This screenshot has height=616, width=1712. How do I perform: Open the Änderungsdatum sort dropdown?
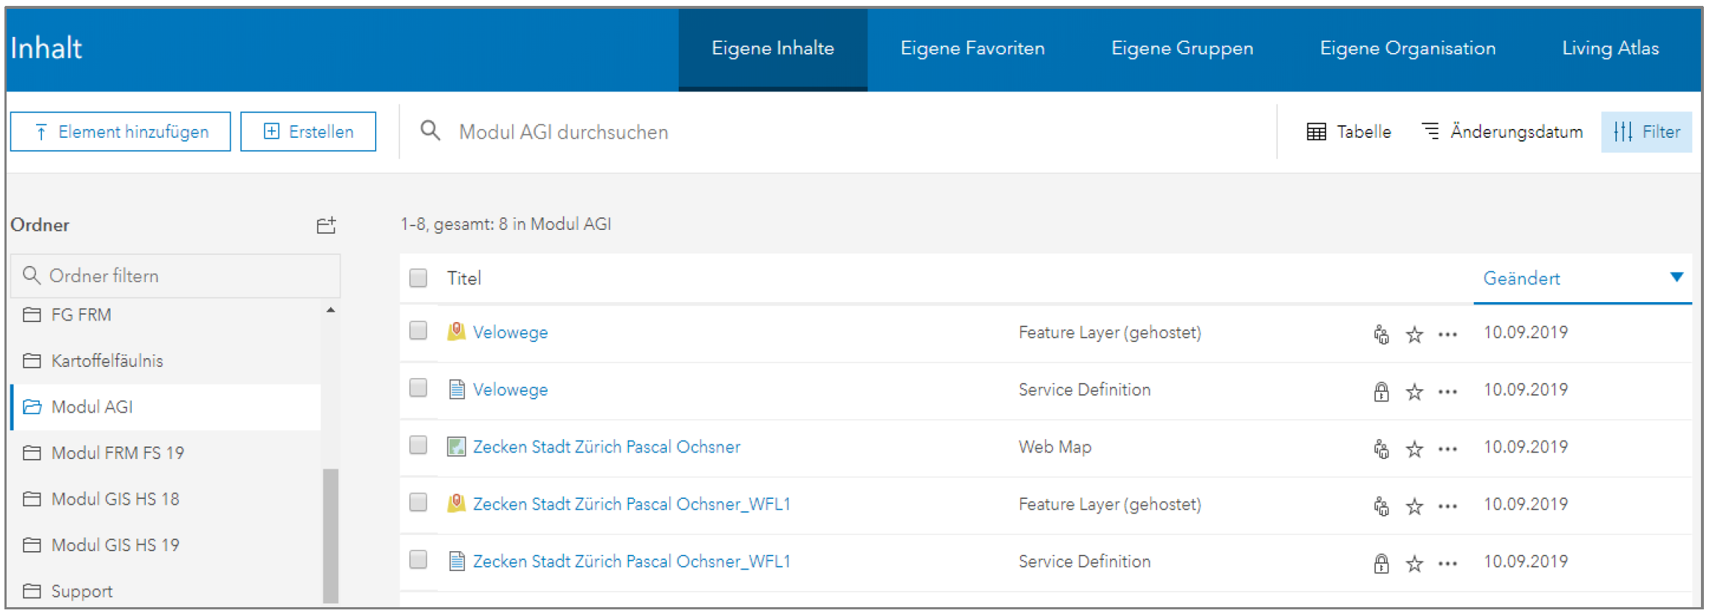click(1502, 132)
